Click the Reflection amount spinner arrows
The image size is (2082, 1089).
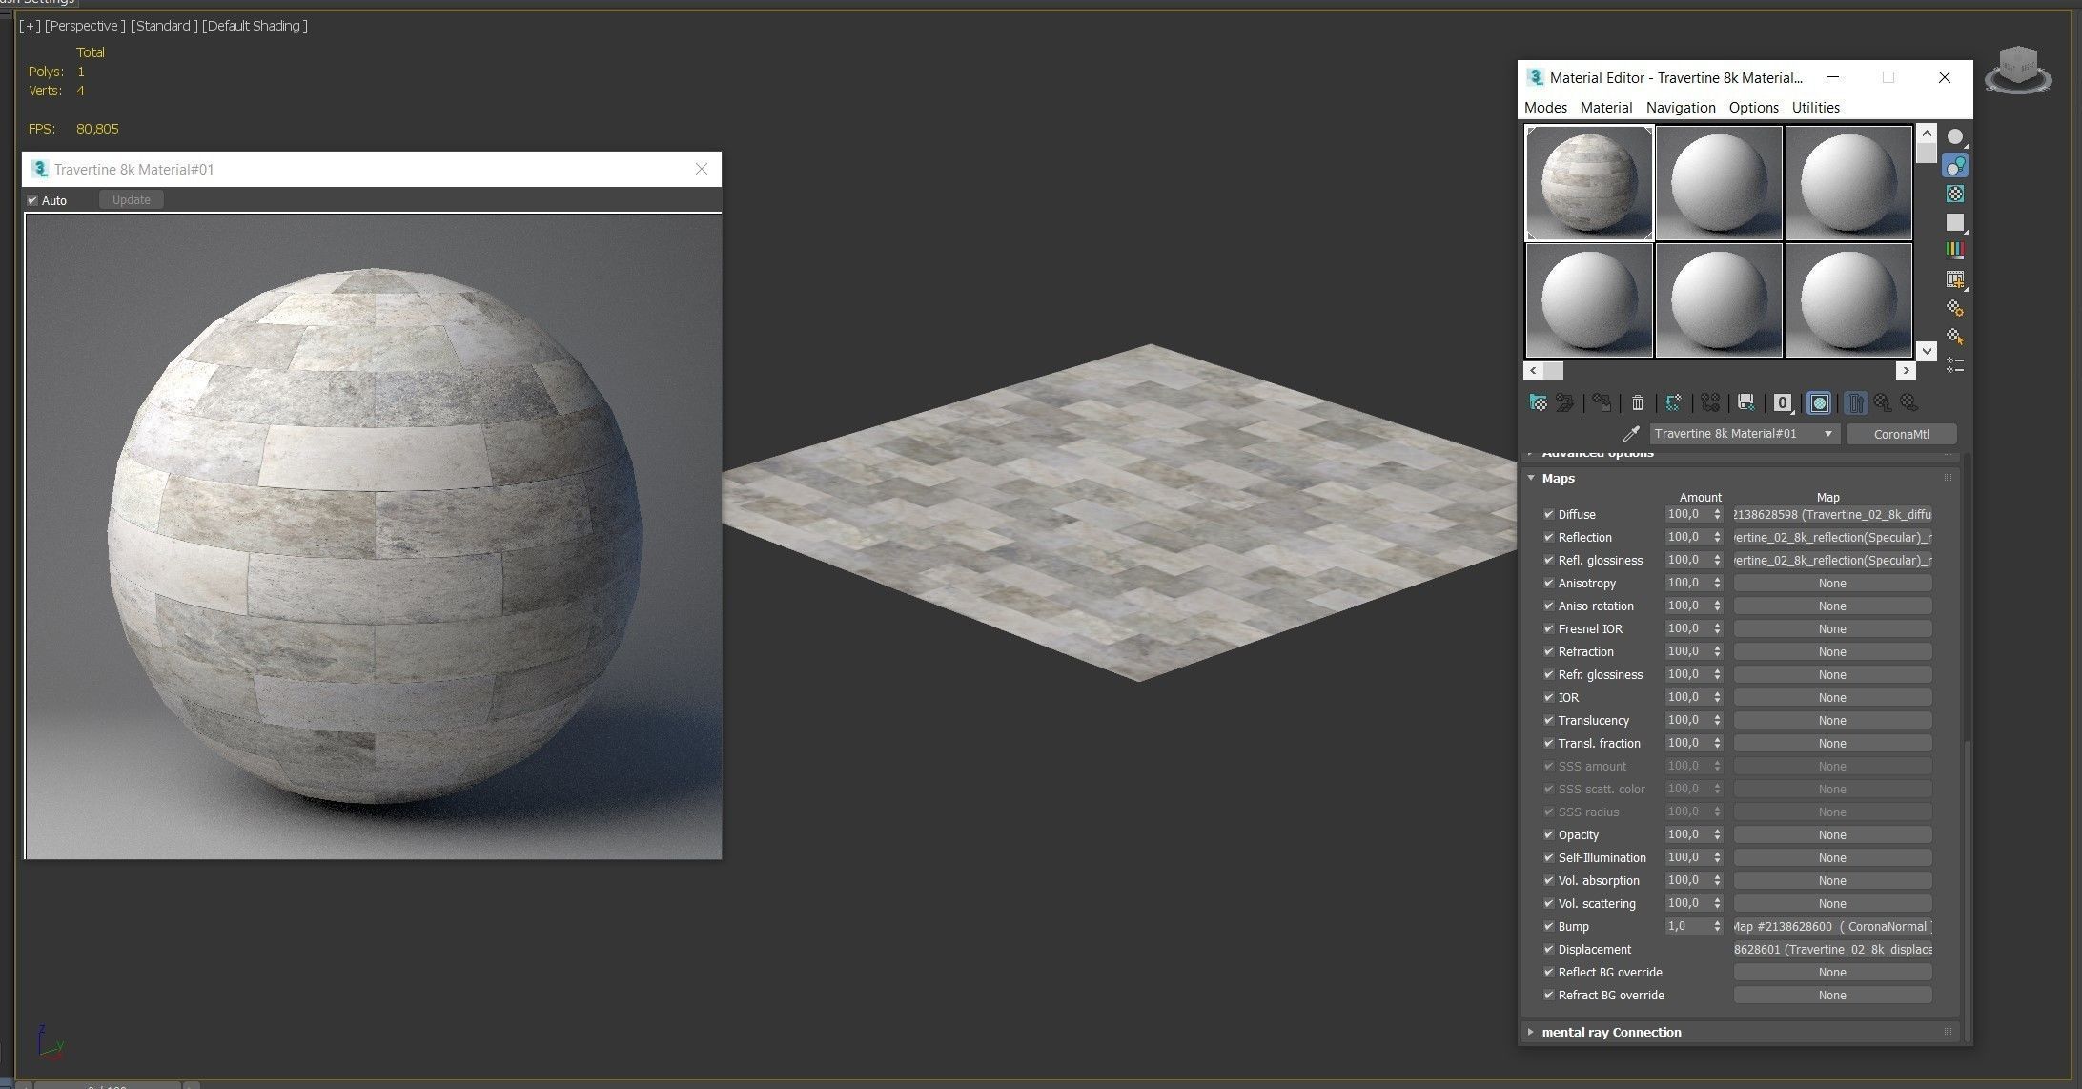coord(1717,537)
